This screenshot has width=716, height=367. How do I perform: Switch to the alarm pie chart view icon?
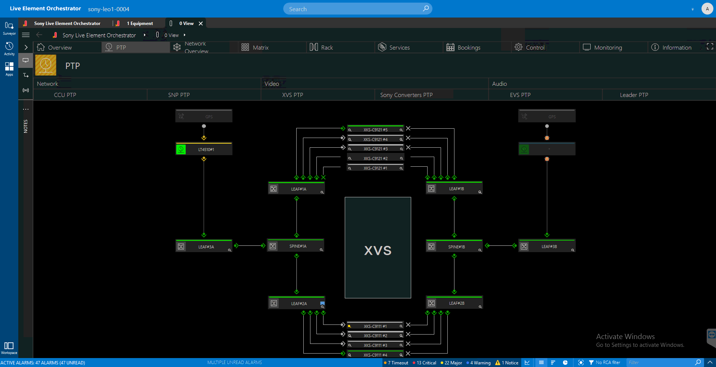coord(565,363)
